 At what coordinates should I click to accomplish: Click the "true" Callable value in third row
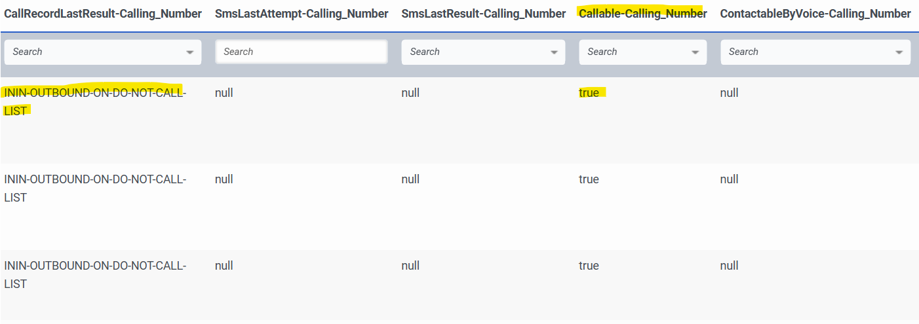pos(589,266)
